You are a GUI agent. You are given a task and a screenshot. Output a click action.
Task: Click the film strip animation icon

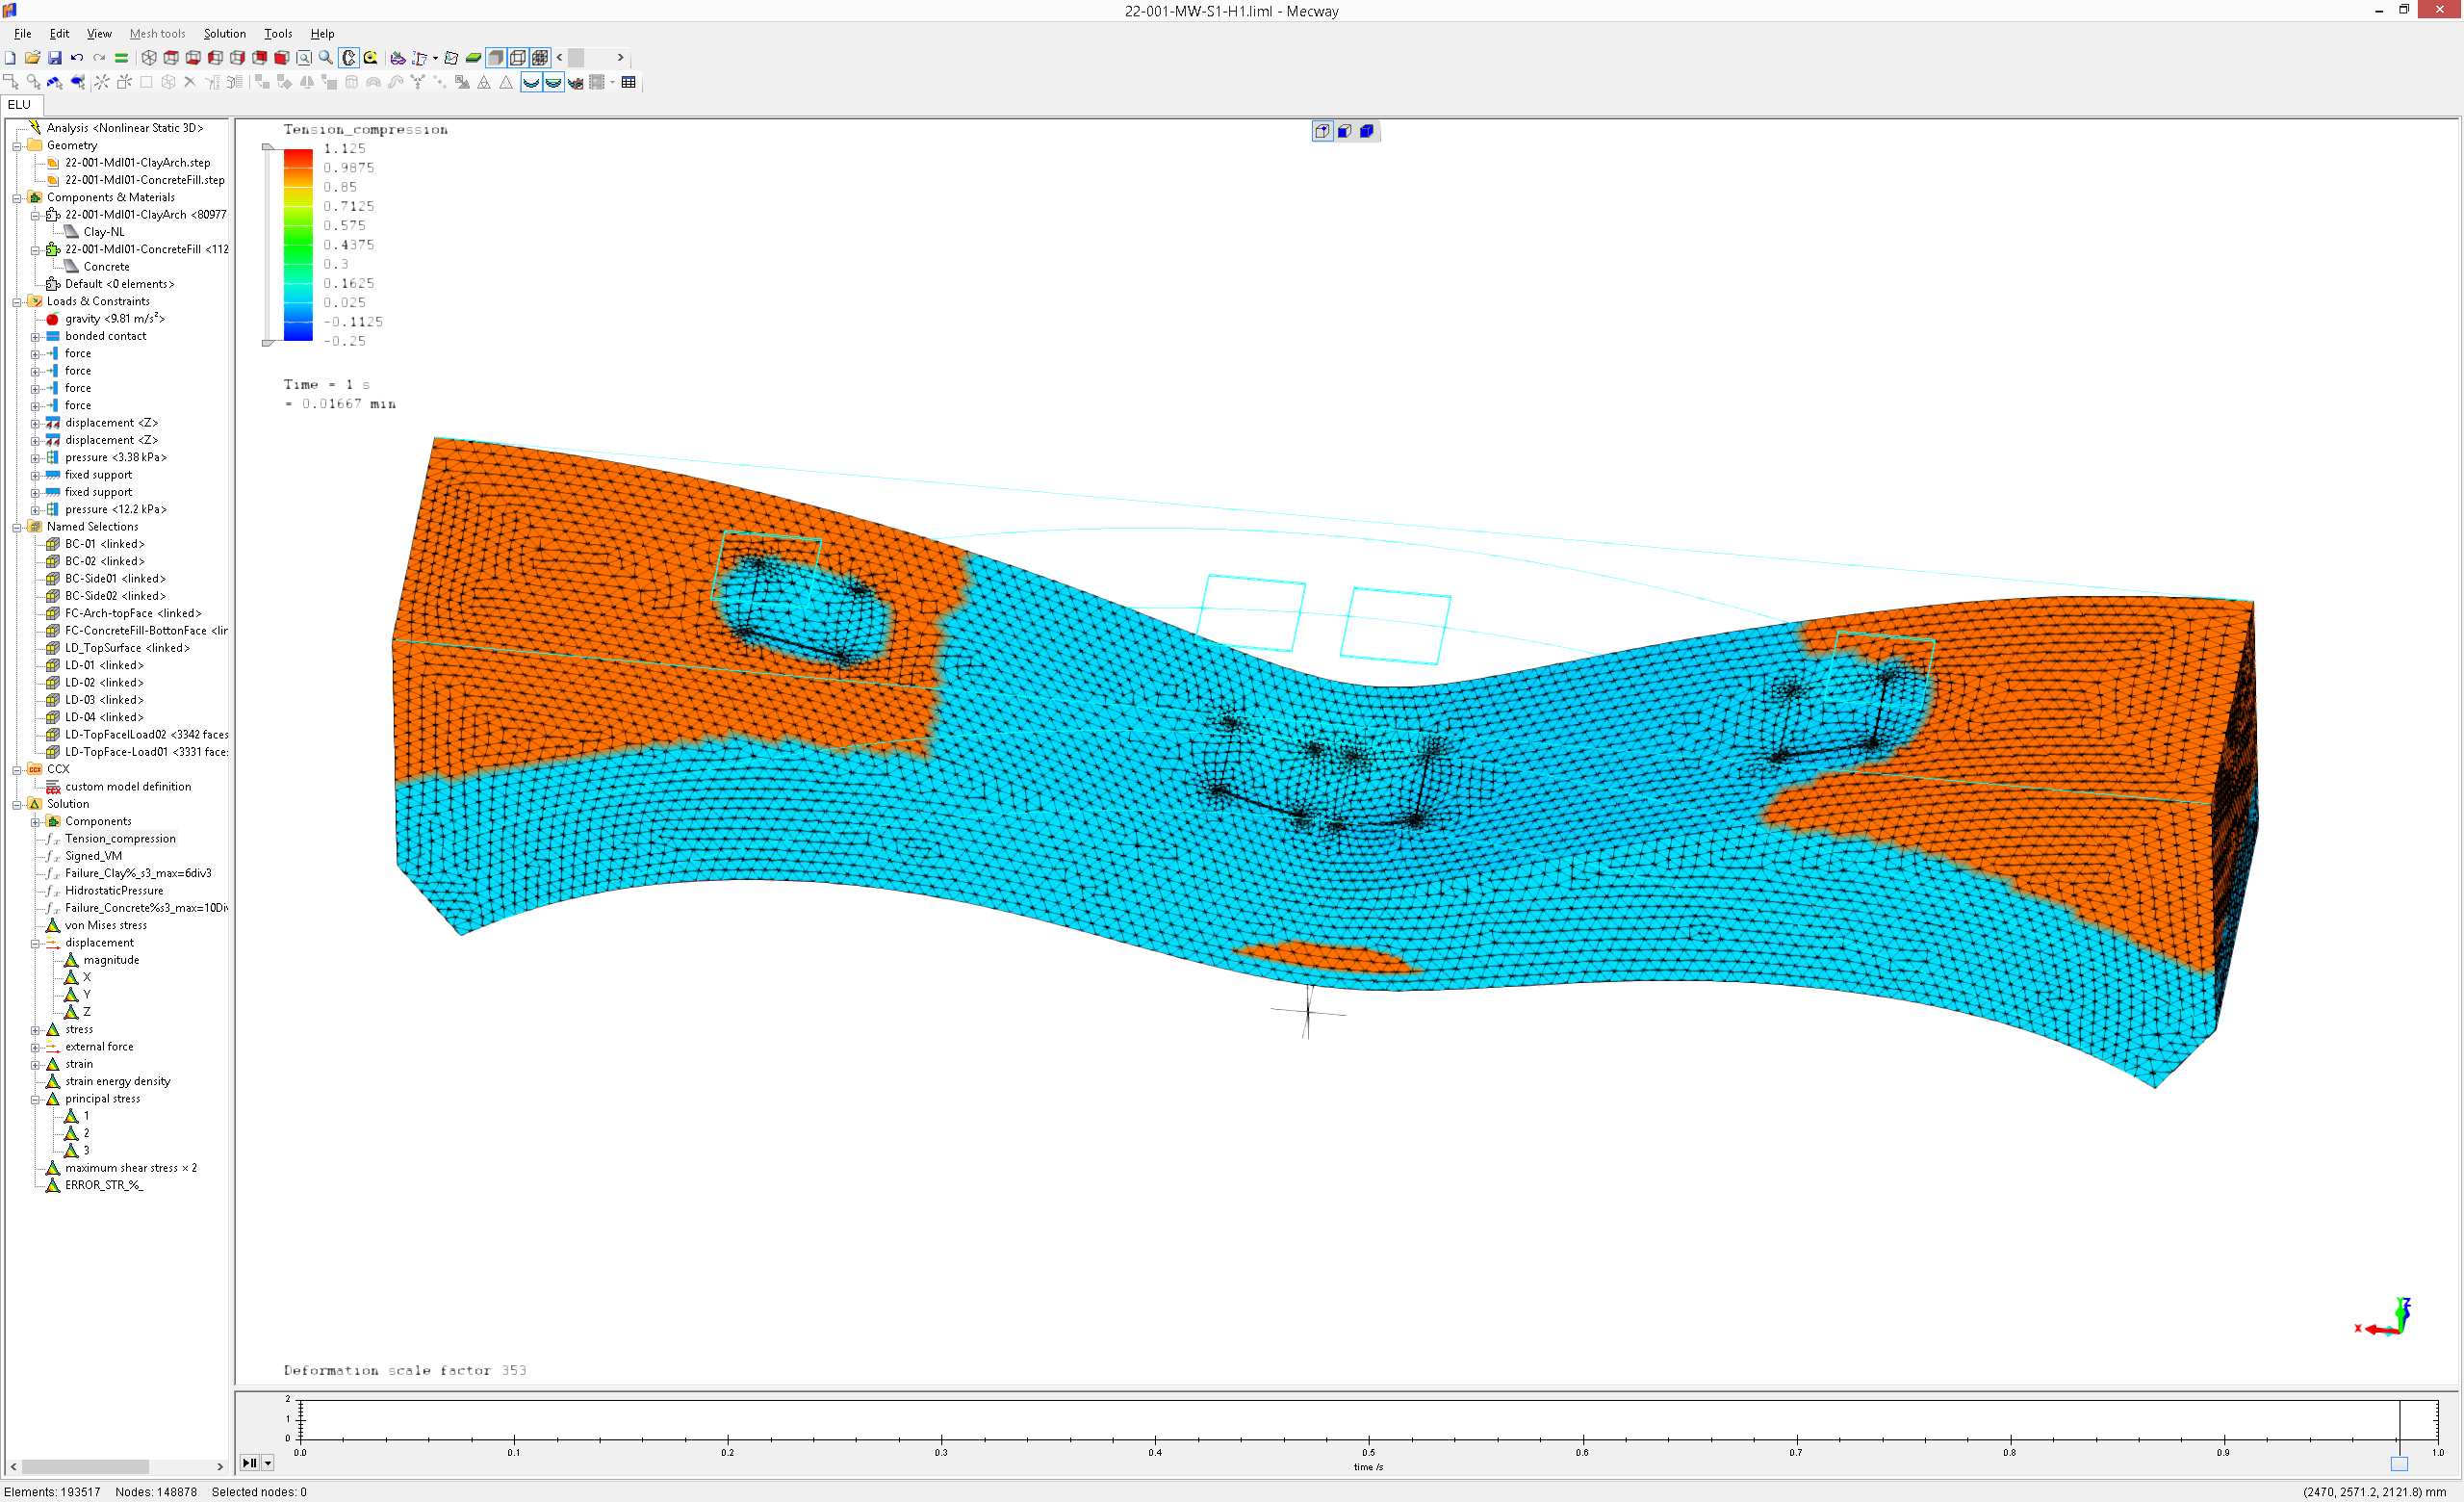pos(597,82)
